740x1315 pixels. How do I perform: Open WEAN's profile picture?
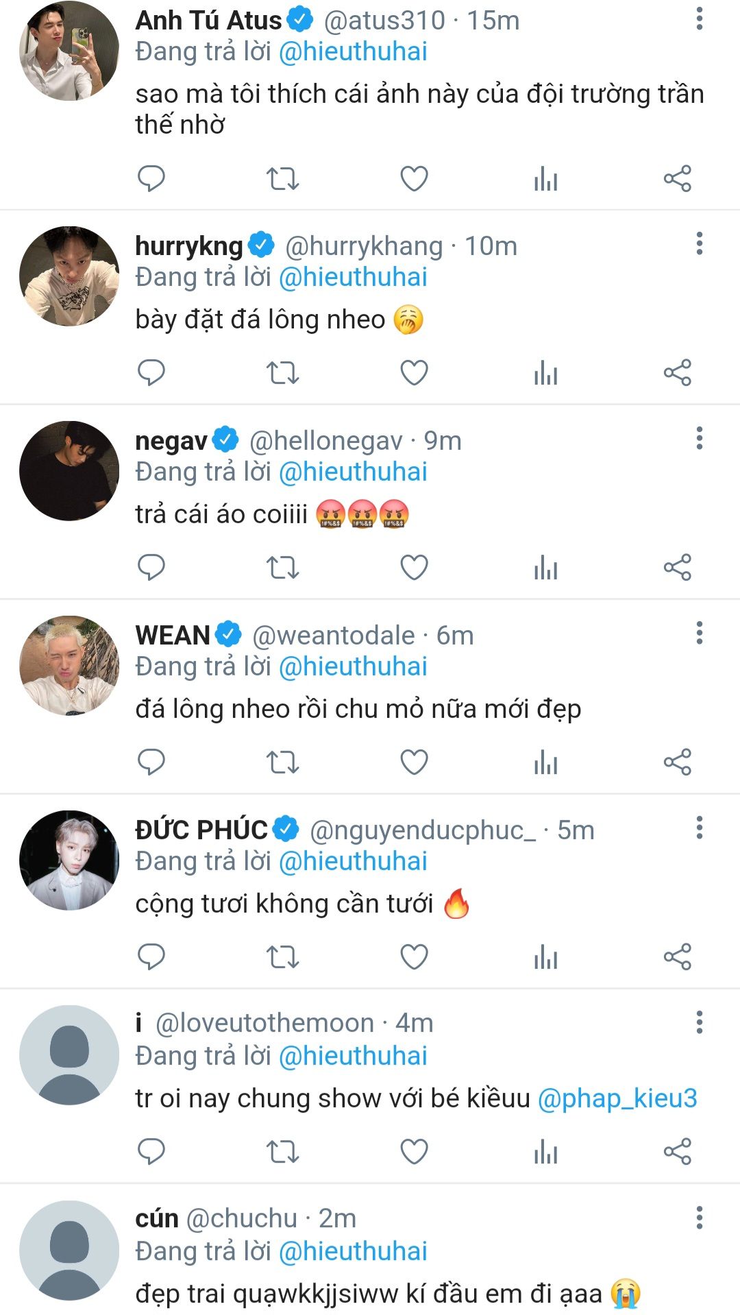[69, 665]
